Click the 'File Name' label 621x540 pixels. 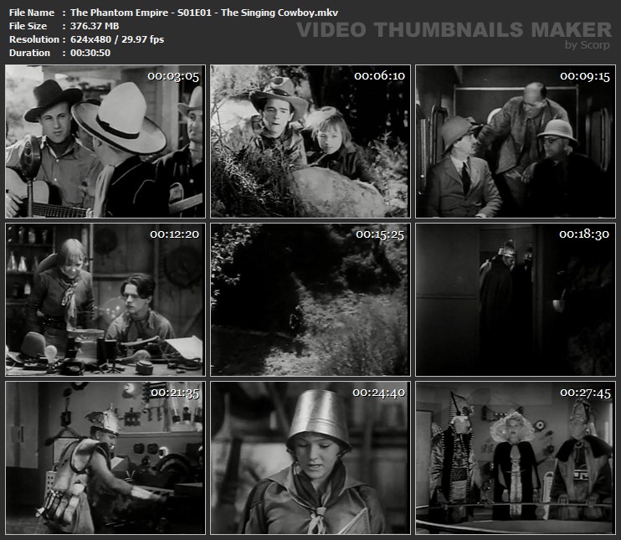[32, 13]
